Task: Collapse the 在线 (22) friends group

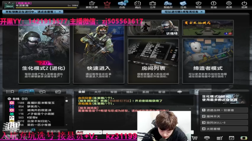Action: coord(9,99)
